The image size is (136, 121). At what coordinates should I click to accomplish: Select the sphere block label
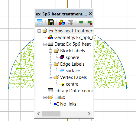coord(73,57)
